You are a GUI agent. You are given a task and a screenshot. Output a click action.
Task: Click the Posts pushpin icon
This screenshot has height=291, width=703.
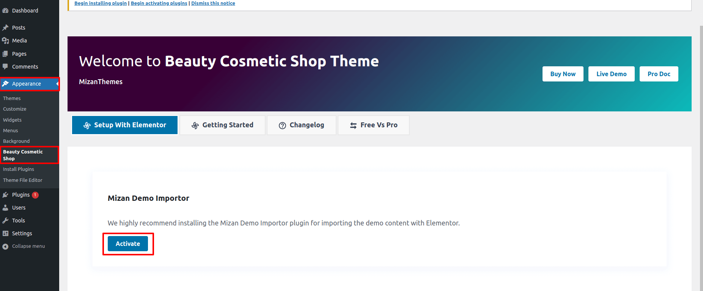5,28
